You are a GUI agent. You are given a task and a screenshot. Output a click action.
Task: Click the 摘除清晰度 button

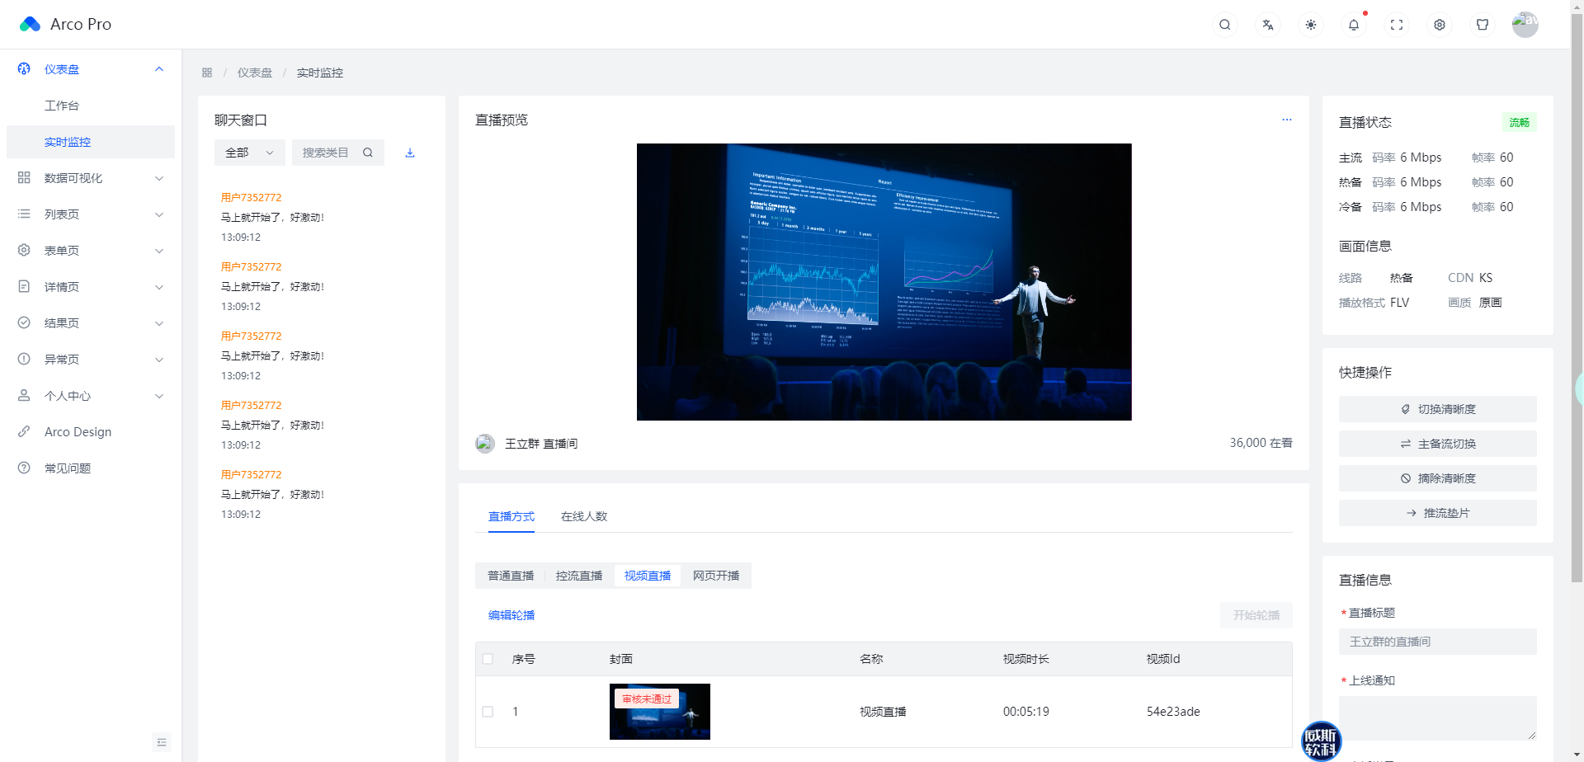1437,478
